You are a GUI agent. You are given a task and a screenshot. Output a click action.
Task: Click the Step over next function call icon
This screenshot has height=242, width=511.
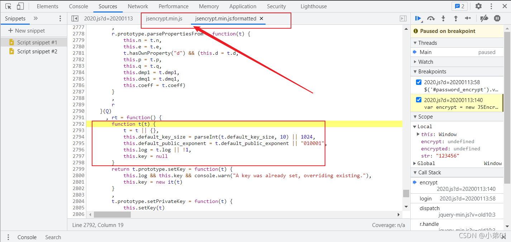(x=431, y=18)
